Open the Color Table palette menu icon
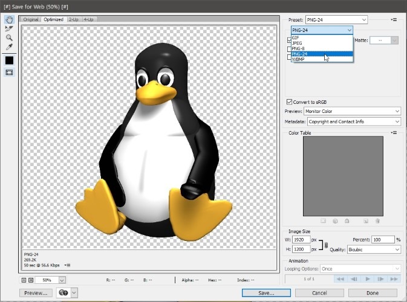This screenshot has width=407, height=302. click(x=394, y=133)
